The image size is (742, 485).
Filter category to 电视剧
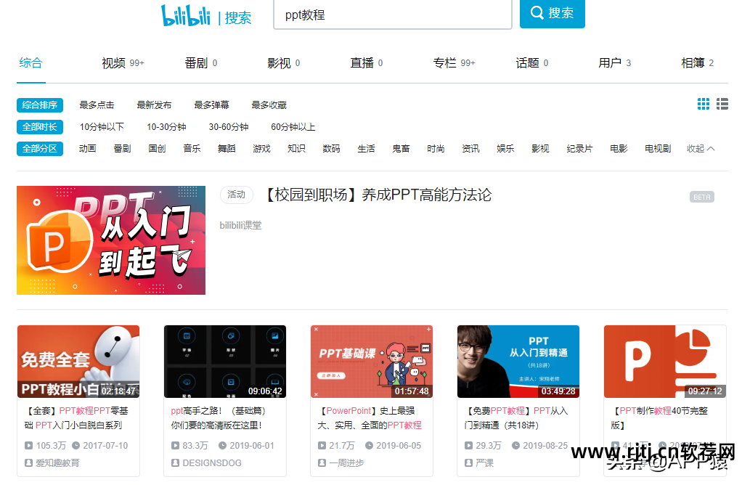pyautogui.click(x=658, y=149)
